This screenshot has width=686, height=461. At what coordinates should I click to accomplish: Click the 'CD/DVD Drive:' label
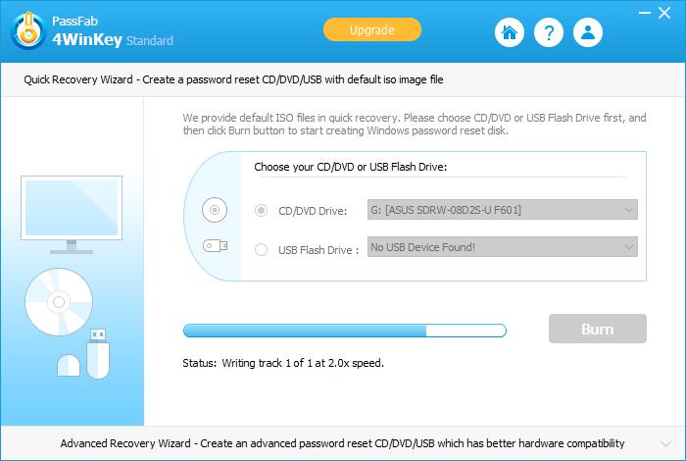(x=313, y=211)
